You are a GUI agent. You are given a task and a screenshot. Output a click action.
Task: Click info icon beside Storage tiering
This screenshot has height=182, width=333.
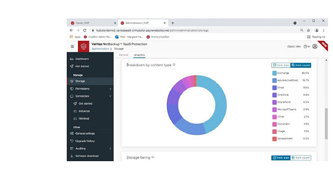tap(153, 157)
